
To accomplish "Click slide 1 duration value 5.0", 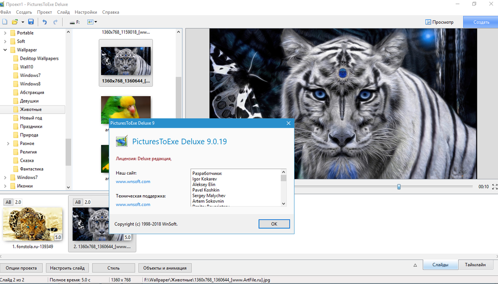I will point(58,237).
